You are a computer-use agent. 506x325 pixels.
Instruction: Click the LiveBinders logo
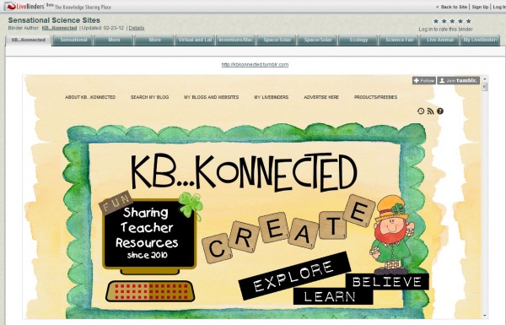pyautogui.click(x=24, y=6)
